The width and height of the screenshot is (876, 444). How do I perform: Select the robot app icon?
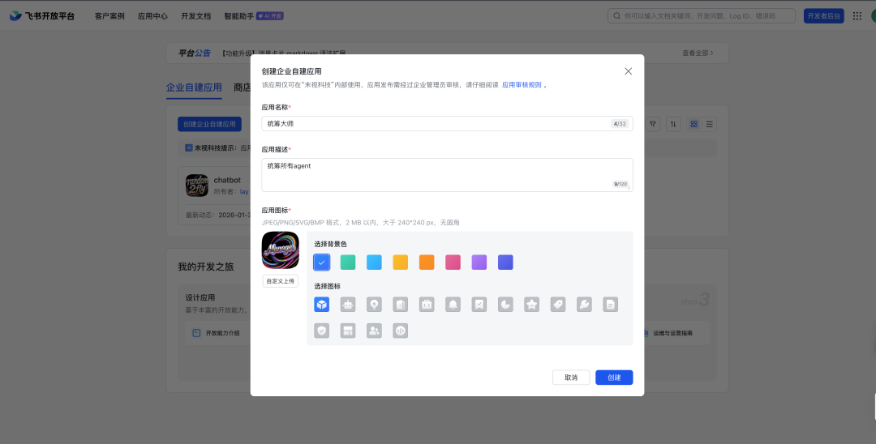(348, 305)
